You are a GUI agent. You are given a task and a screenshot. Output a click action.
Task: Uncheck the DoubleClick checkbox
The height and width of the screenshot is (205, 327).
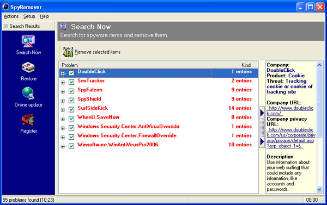coord(71,73)
